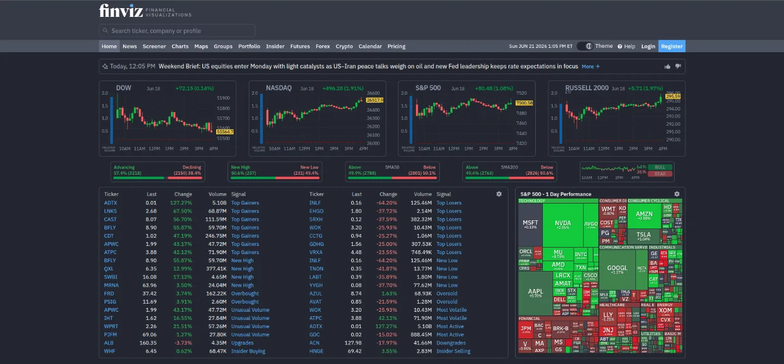
Task: Open the Calendar page
Action: pos(370,46)
